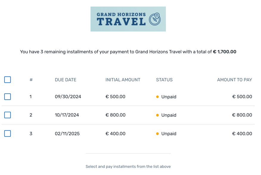Image resolution: width=261 pixels, height=175 pixels.
Task: Click the INITIAL AMOUNT column header
Action: (123, 80)
